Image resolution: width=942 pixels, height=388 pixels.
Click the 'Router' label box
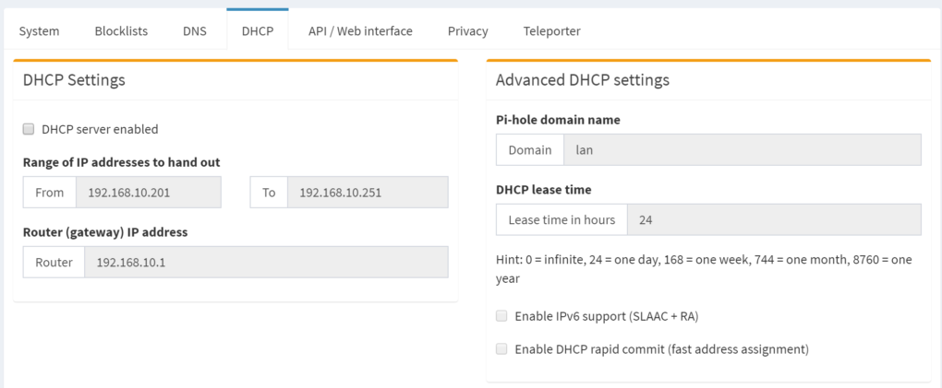54,262
